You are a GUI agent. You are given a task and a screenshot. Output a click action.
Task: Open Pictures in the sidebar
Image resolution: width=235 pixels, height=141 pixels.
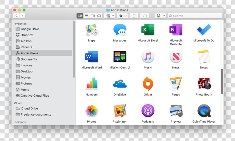click(x=42, y=83)
